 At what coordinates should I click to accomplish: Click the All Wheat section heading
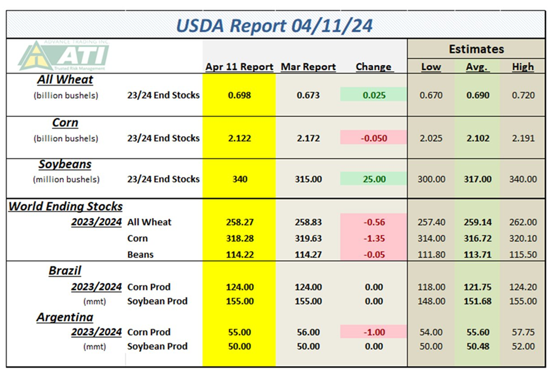(x=65, y=80)
